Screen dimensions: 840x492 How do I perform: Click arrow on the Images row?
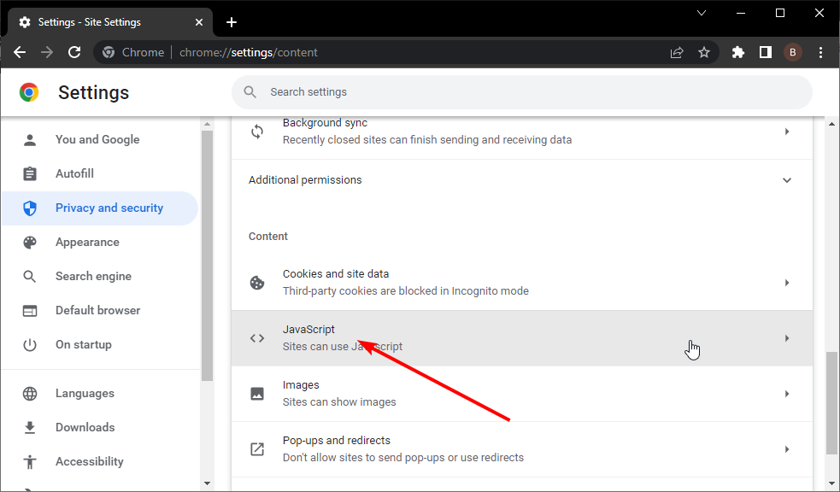click(x=787, y=394)
